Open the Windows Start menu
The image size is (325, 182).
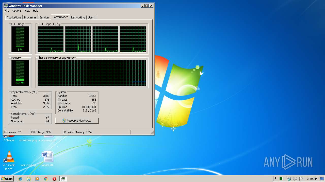pyautogui.click(x=7, y=178)
